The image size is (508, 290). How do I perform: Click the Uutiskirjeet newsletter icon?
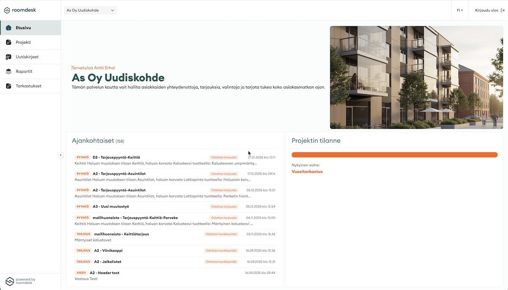click(x=8, y=57)
